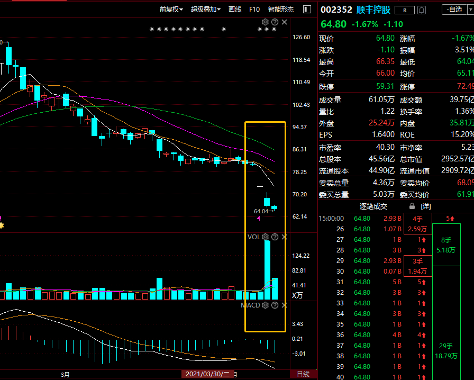Click 64.04 low price label

(x=261, y=211)
